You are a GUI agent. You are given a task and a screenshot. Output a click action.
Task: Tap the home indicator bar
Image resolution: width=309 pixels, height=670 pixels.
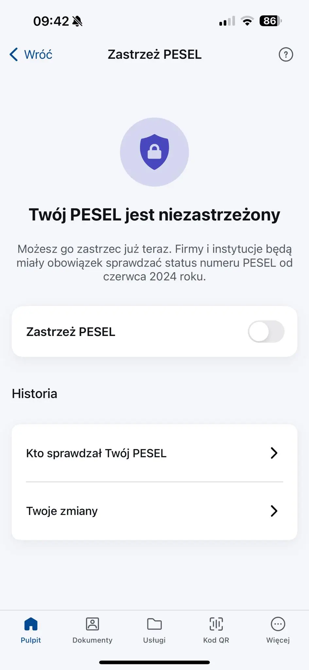point(154,662)
